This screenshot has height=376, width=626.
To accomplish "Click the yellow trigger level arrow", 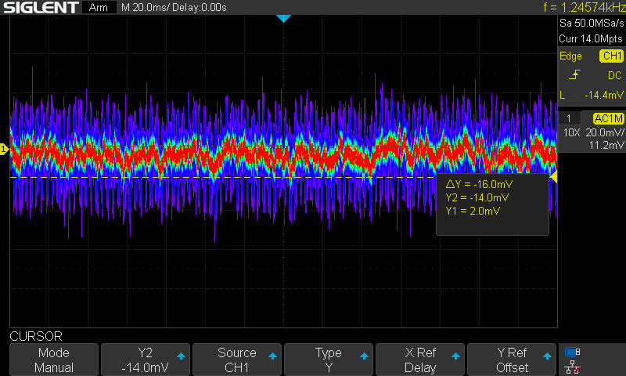I will 553,177.
